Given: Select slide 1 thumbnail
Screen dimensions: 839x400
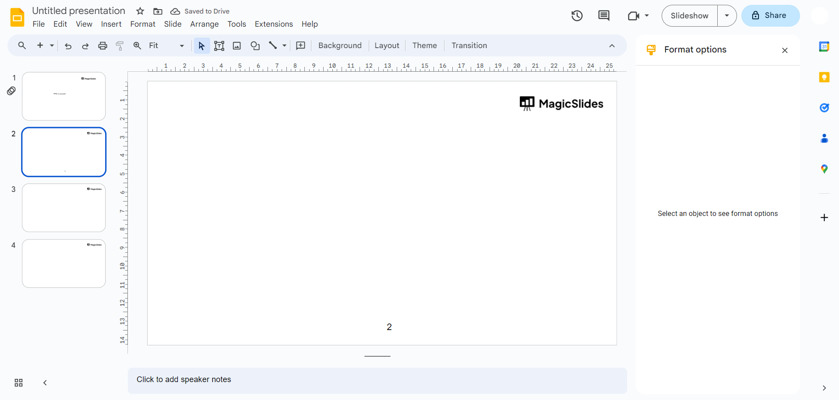Looking at the screenshot, I should point(64,96).
